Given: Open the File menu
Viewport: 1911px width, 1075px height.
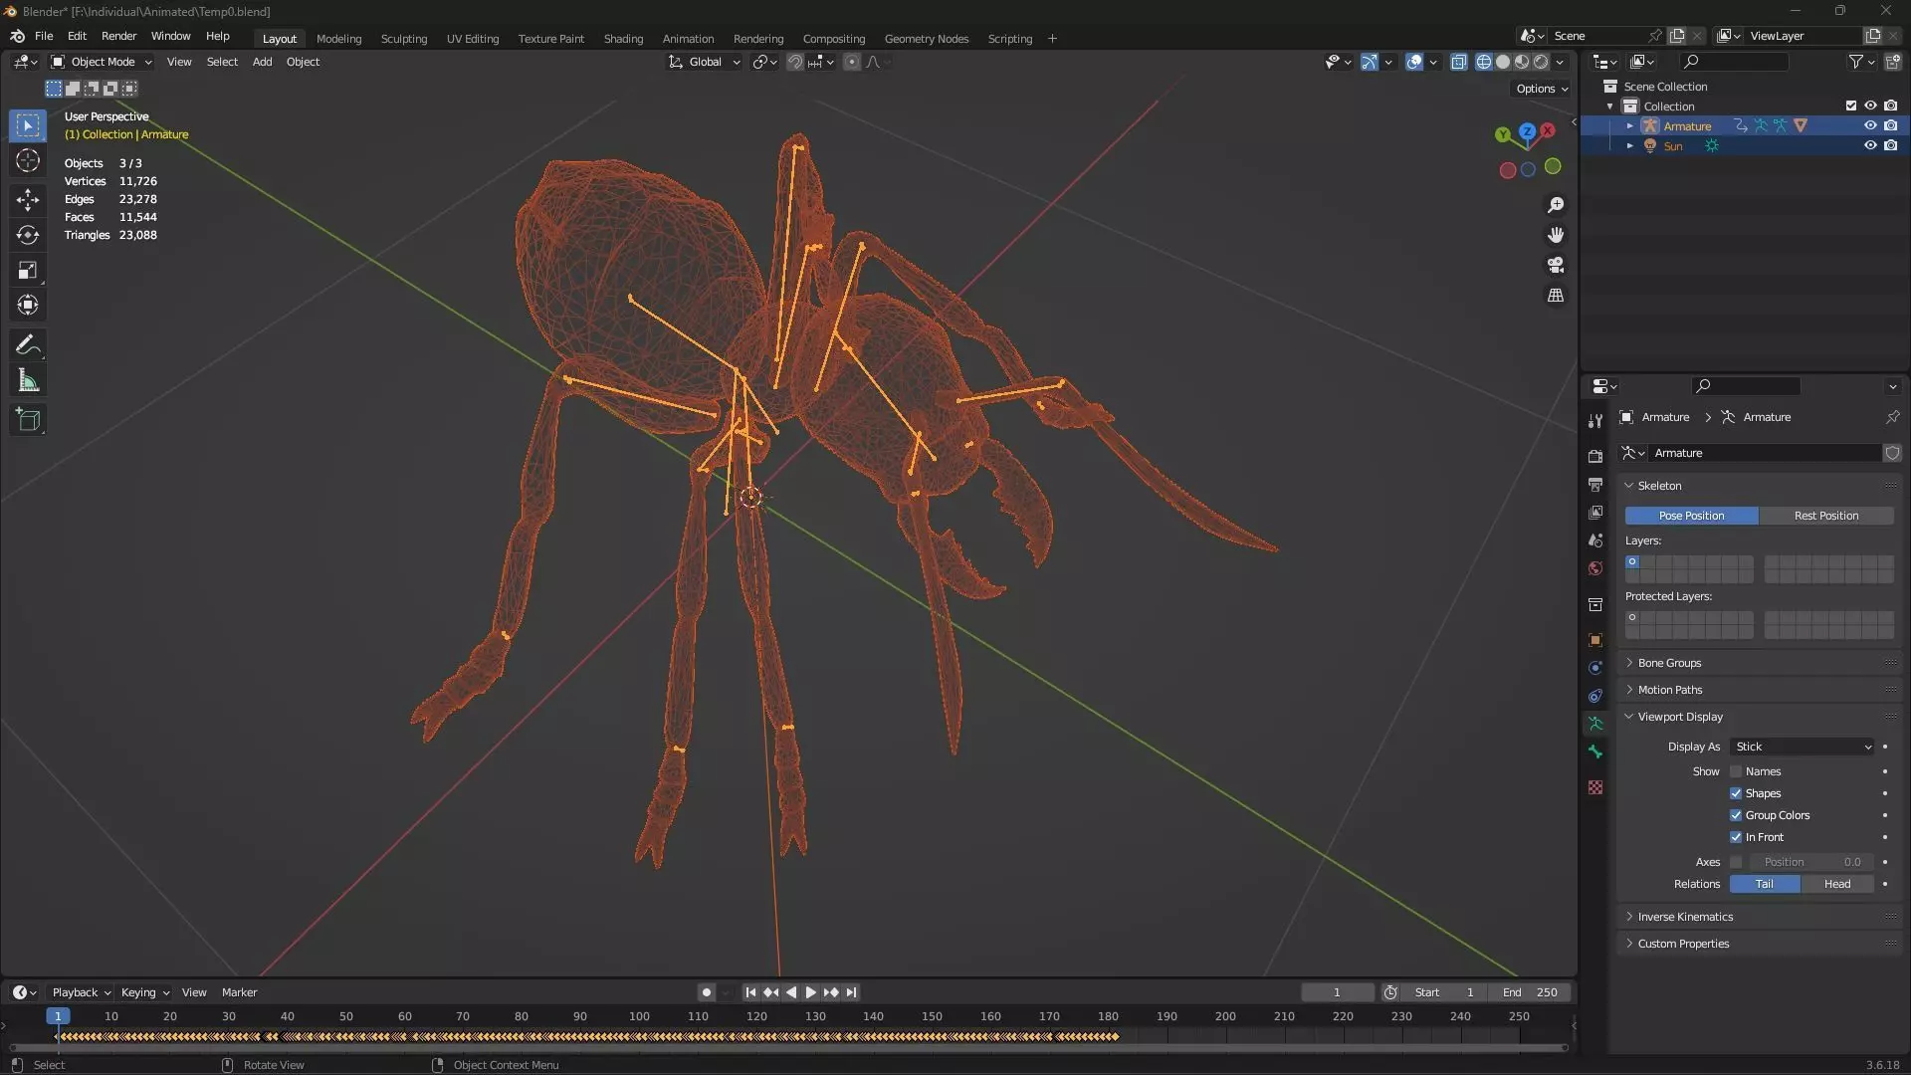Looking at the screenshot, I should (44, 36).
